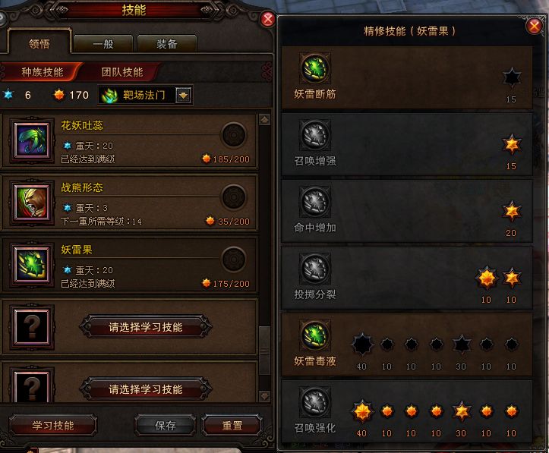Image resolution: width=549 pixels, height=453 pixels.
Task: Select the 战熊形态 skill icon
Action: 32,203
